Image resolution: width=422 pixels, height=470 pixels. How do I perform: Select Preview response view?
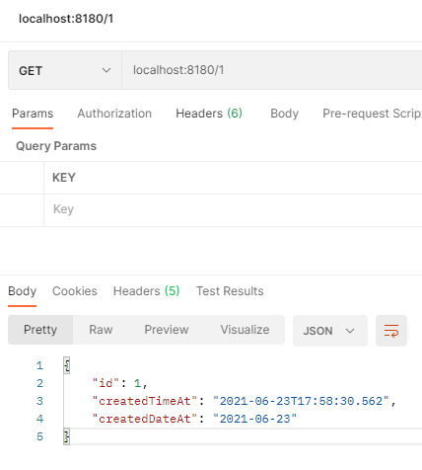167,330
